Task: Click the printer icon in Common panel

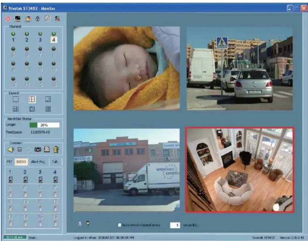Action: (47, 149)
